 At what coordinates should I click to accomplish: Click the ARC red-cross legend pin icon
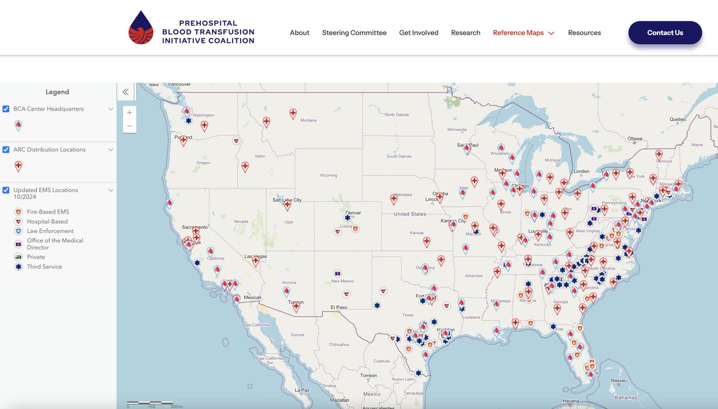(18, 166)
